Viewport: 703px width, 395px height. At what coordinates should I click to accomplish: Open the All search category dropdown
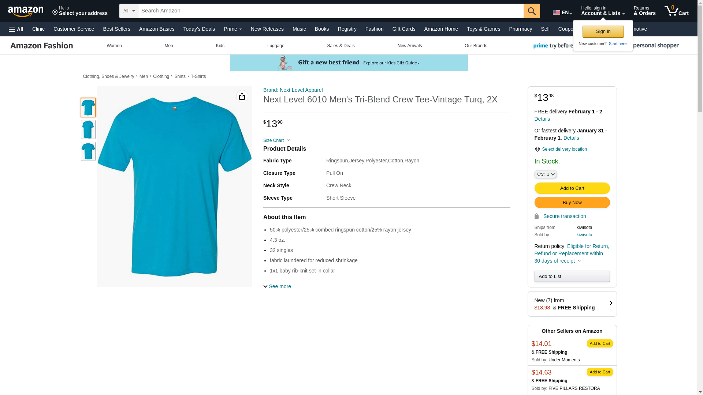click(x=129, y=11)
